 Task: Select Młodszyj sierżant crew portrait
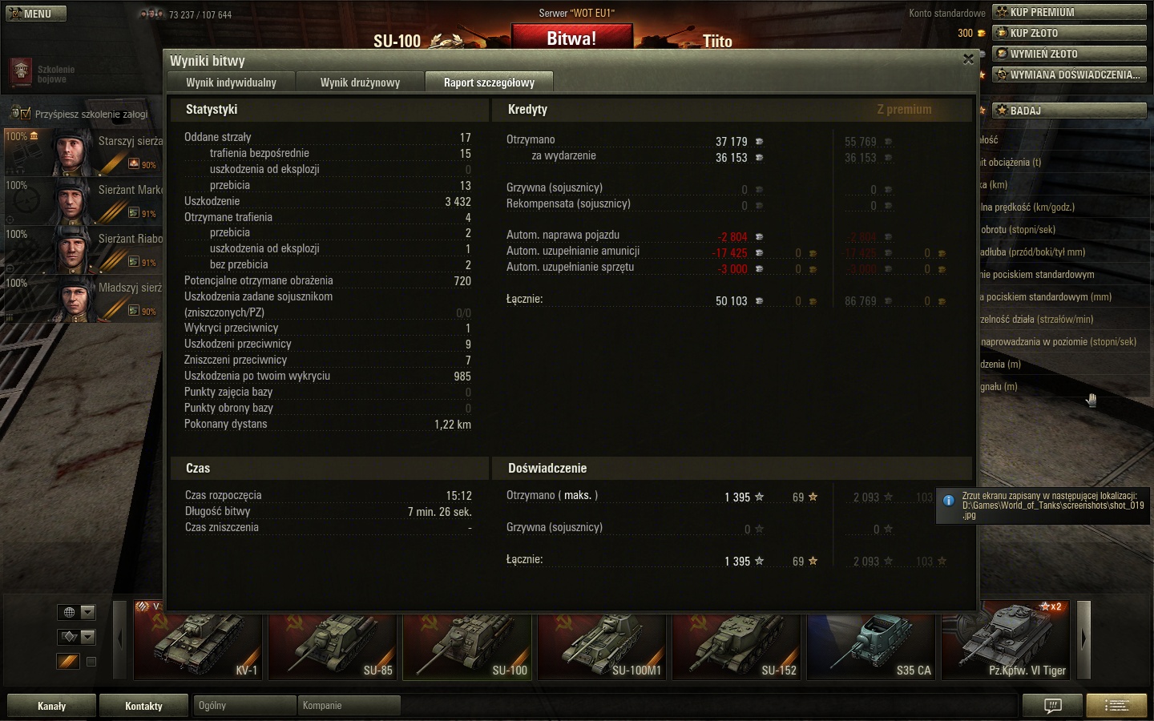72,298
